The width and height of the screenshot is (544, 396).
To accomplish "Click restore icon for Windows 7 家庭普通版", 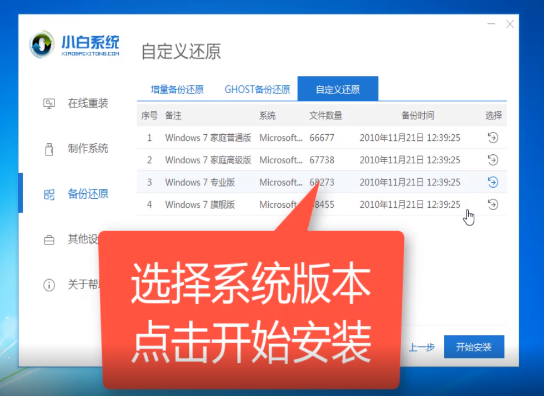I will (x=493, y=138).
